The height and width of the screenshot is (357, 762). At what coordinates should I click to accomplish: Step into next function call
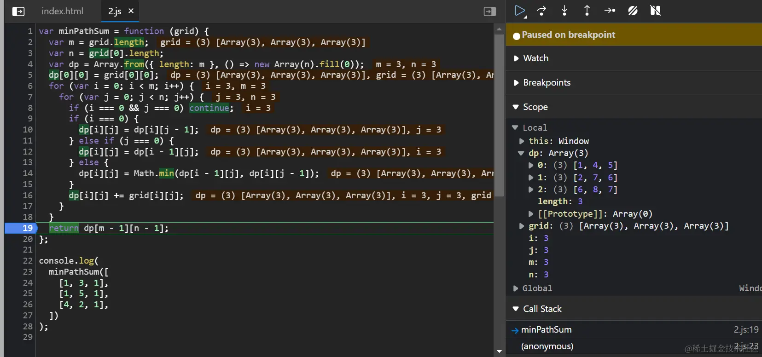click(564, 11)
